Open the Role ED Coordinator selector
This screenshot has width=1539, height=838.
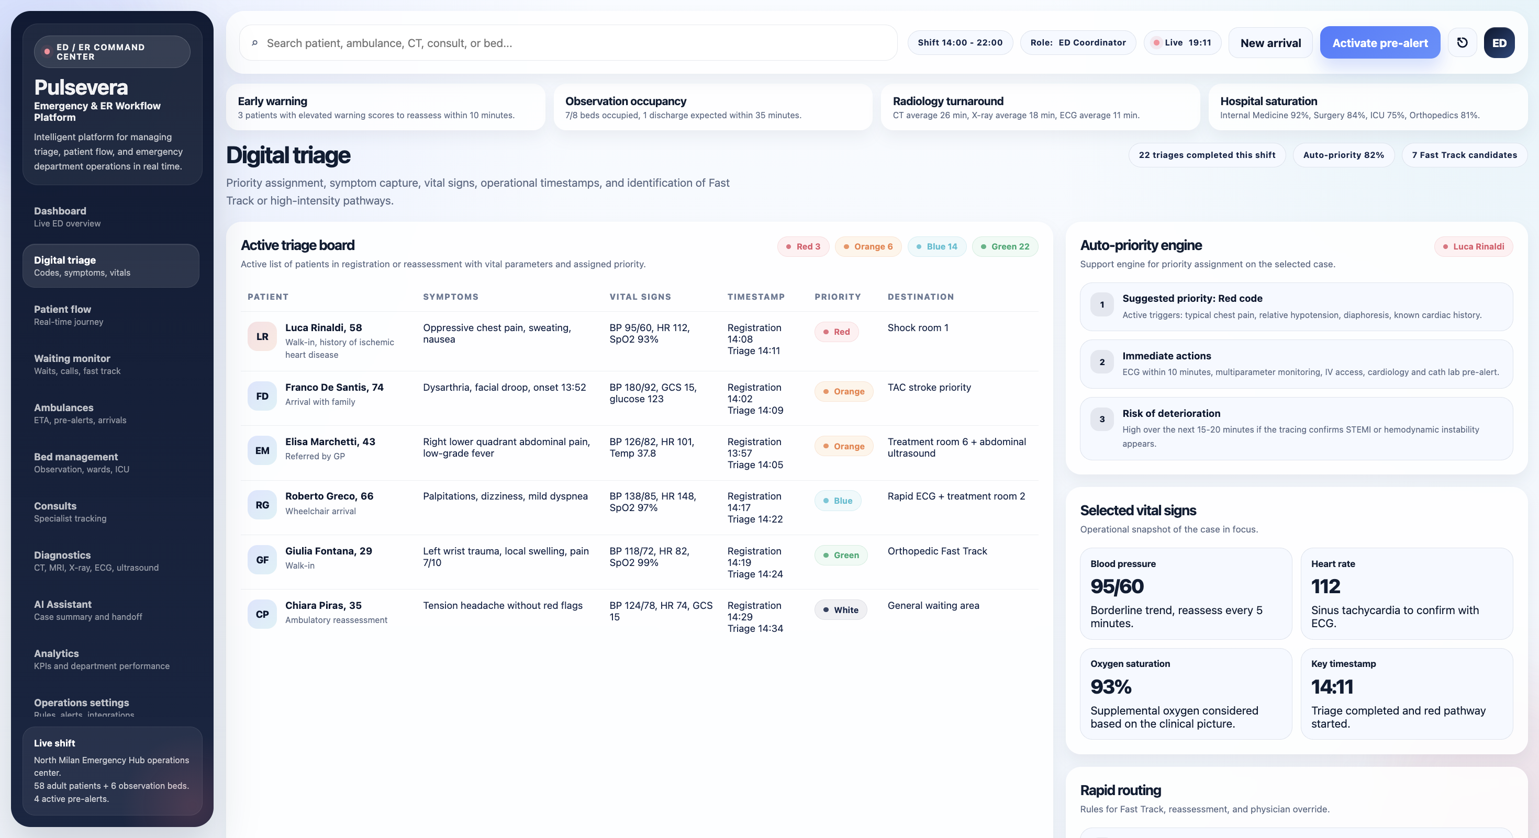[x=1077, y=42]
